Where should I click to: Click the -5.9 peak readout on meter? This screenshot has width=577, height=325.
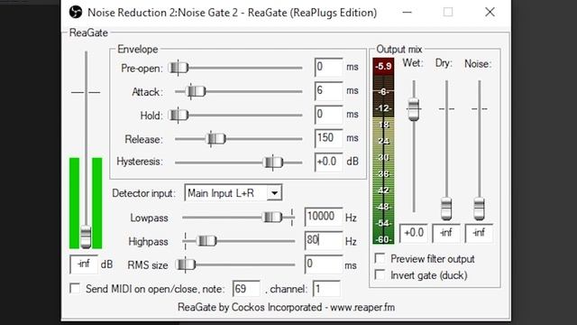(x=383, y=66)
